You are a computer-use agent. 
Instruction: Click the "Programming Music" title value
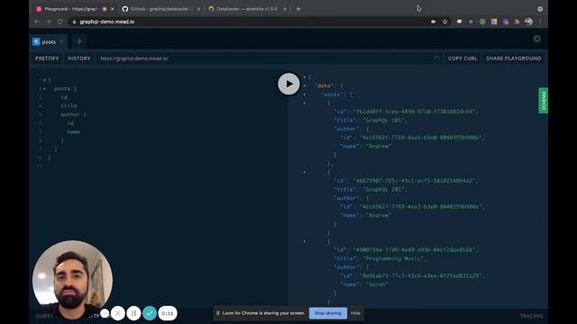point(394,258)
